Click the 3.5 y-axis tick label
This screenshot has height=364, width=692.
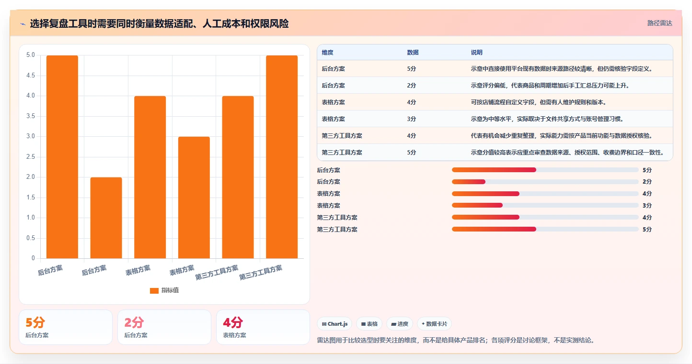[x=30, y=116]
